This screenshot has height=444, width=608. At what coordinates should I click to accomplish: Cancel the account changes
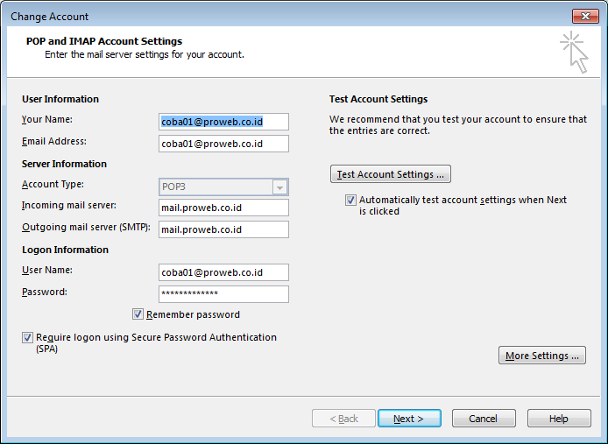[x=484, y=419]
